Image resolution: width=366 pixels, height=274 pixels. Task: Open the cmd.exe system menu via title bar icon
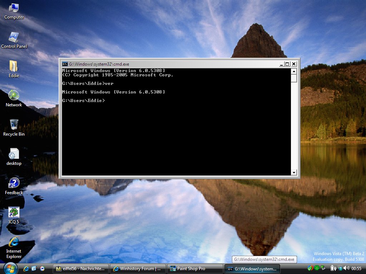click(x=65, y=64)
